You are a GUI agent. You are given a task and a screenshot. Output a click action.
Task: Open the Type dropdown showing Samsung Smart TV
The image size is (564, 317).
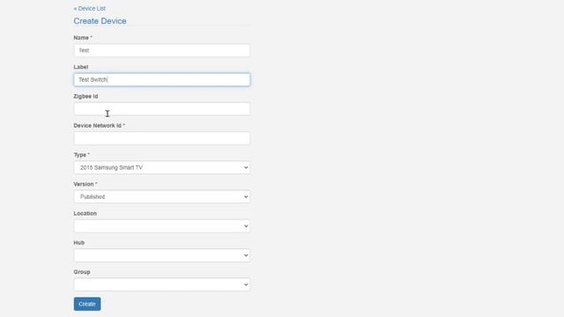point(162,167)
